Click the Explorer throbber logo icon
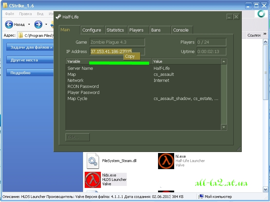 click(261, 14)
